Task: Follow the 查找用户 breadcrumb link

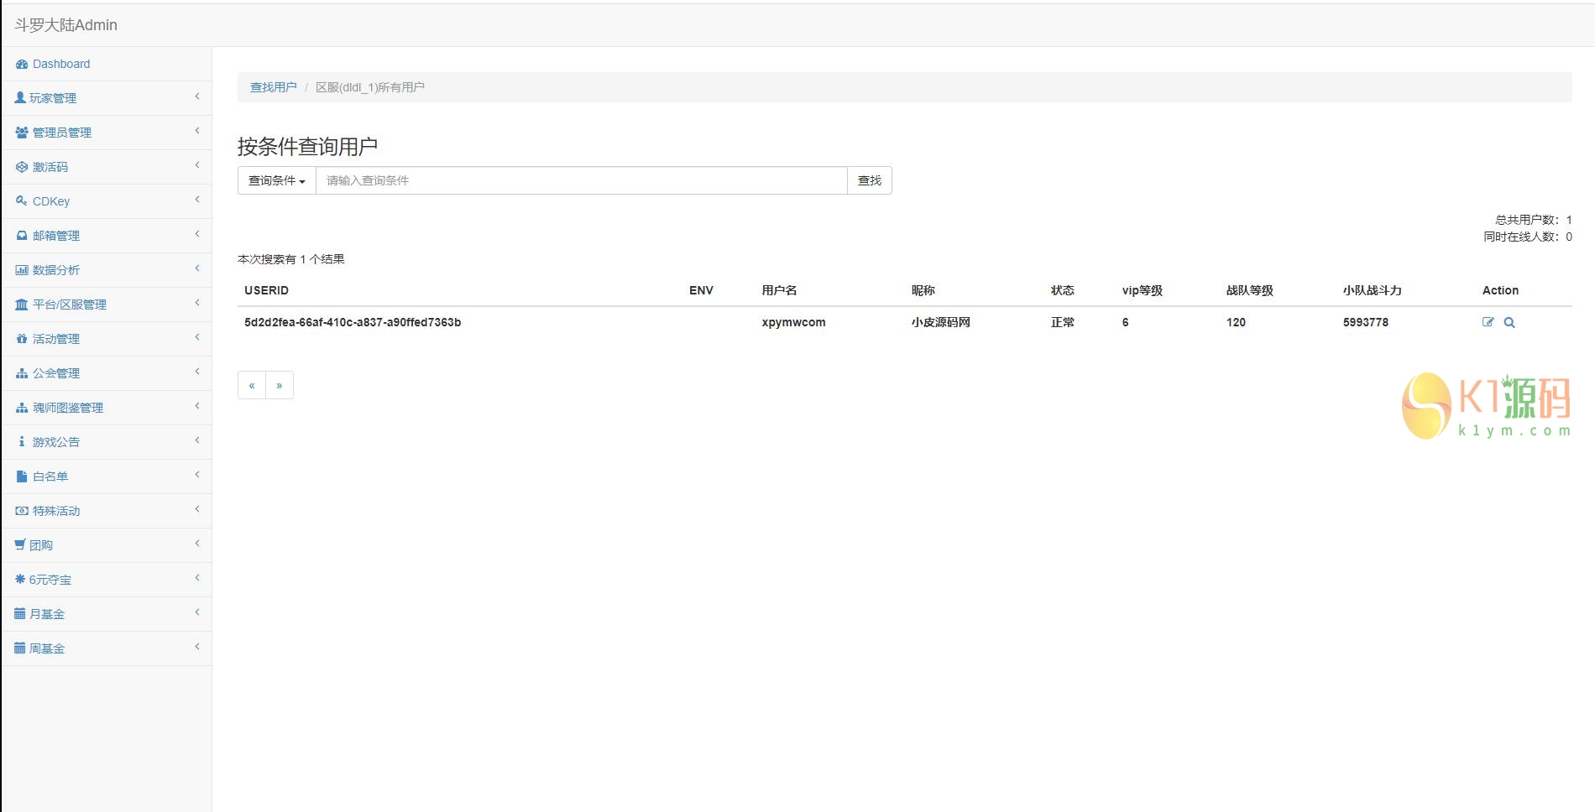Action: coord(274,87)
